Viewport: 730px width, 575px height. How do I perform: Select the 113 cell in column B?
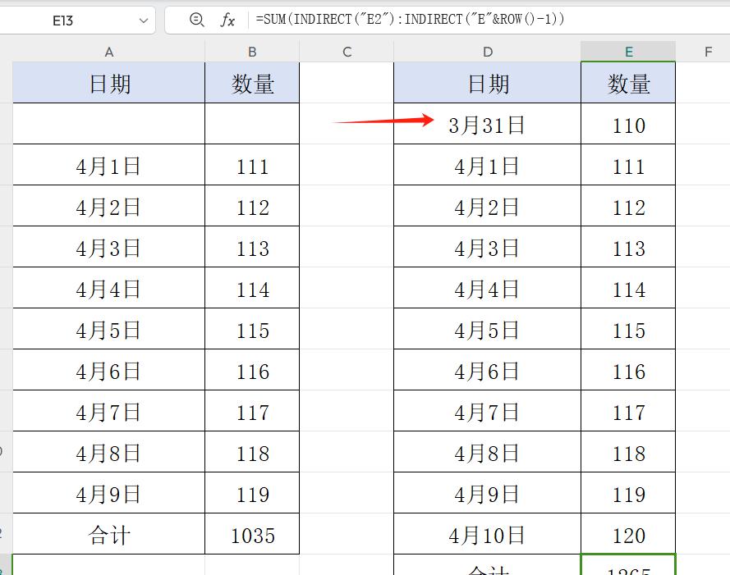pos(252,247)
